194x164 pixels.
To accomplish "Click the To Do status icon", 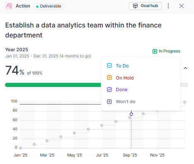I will (109, 65).
